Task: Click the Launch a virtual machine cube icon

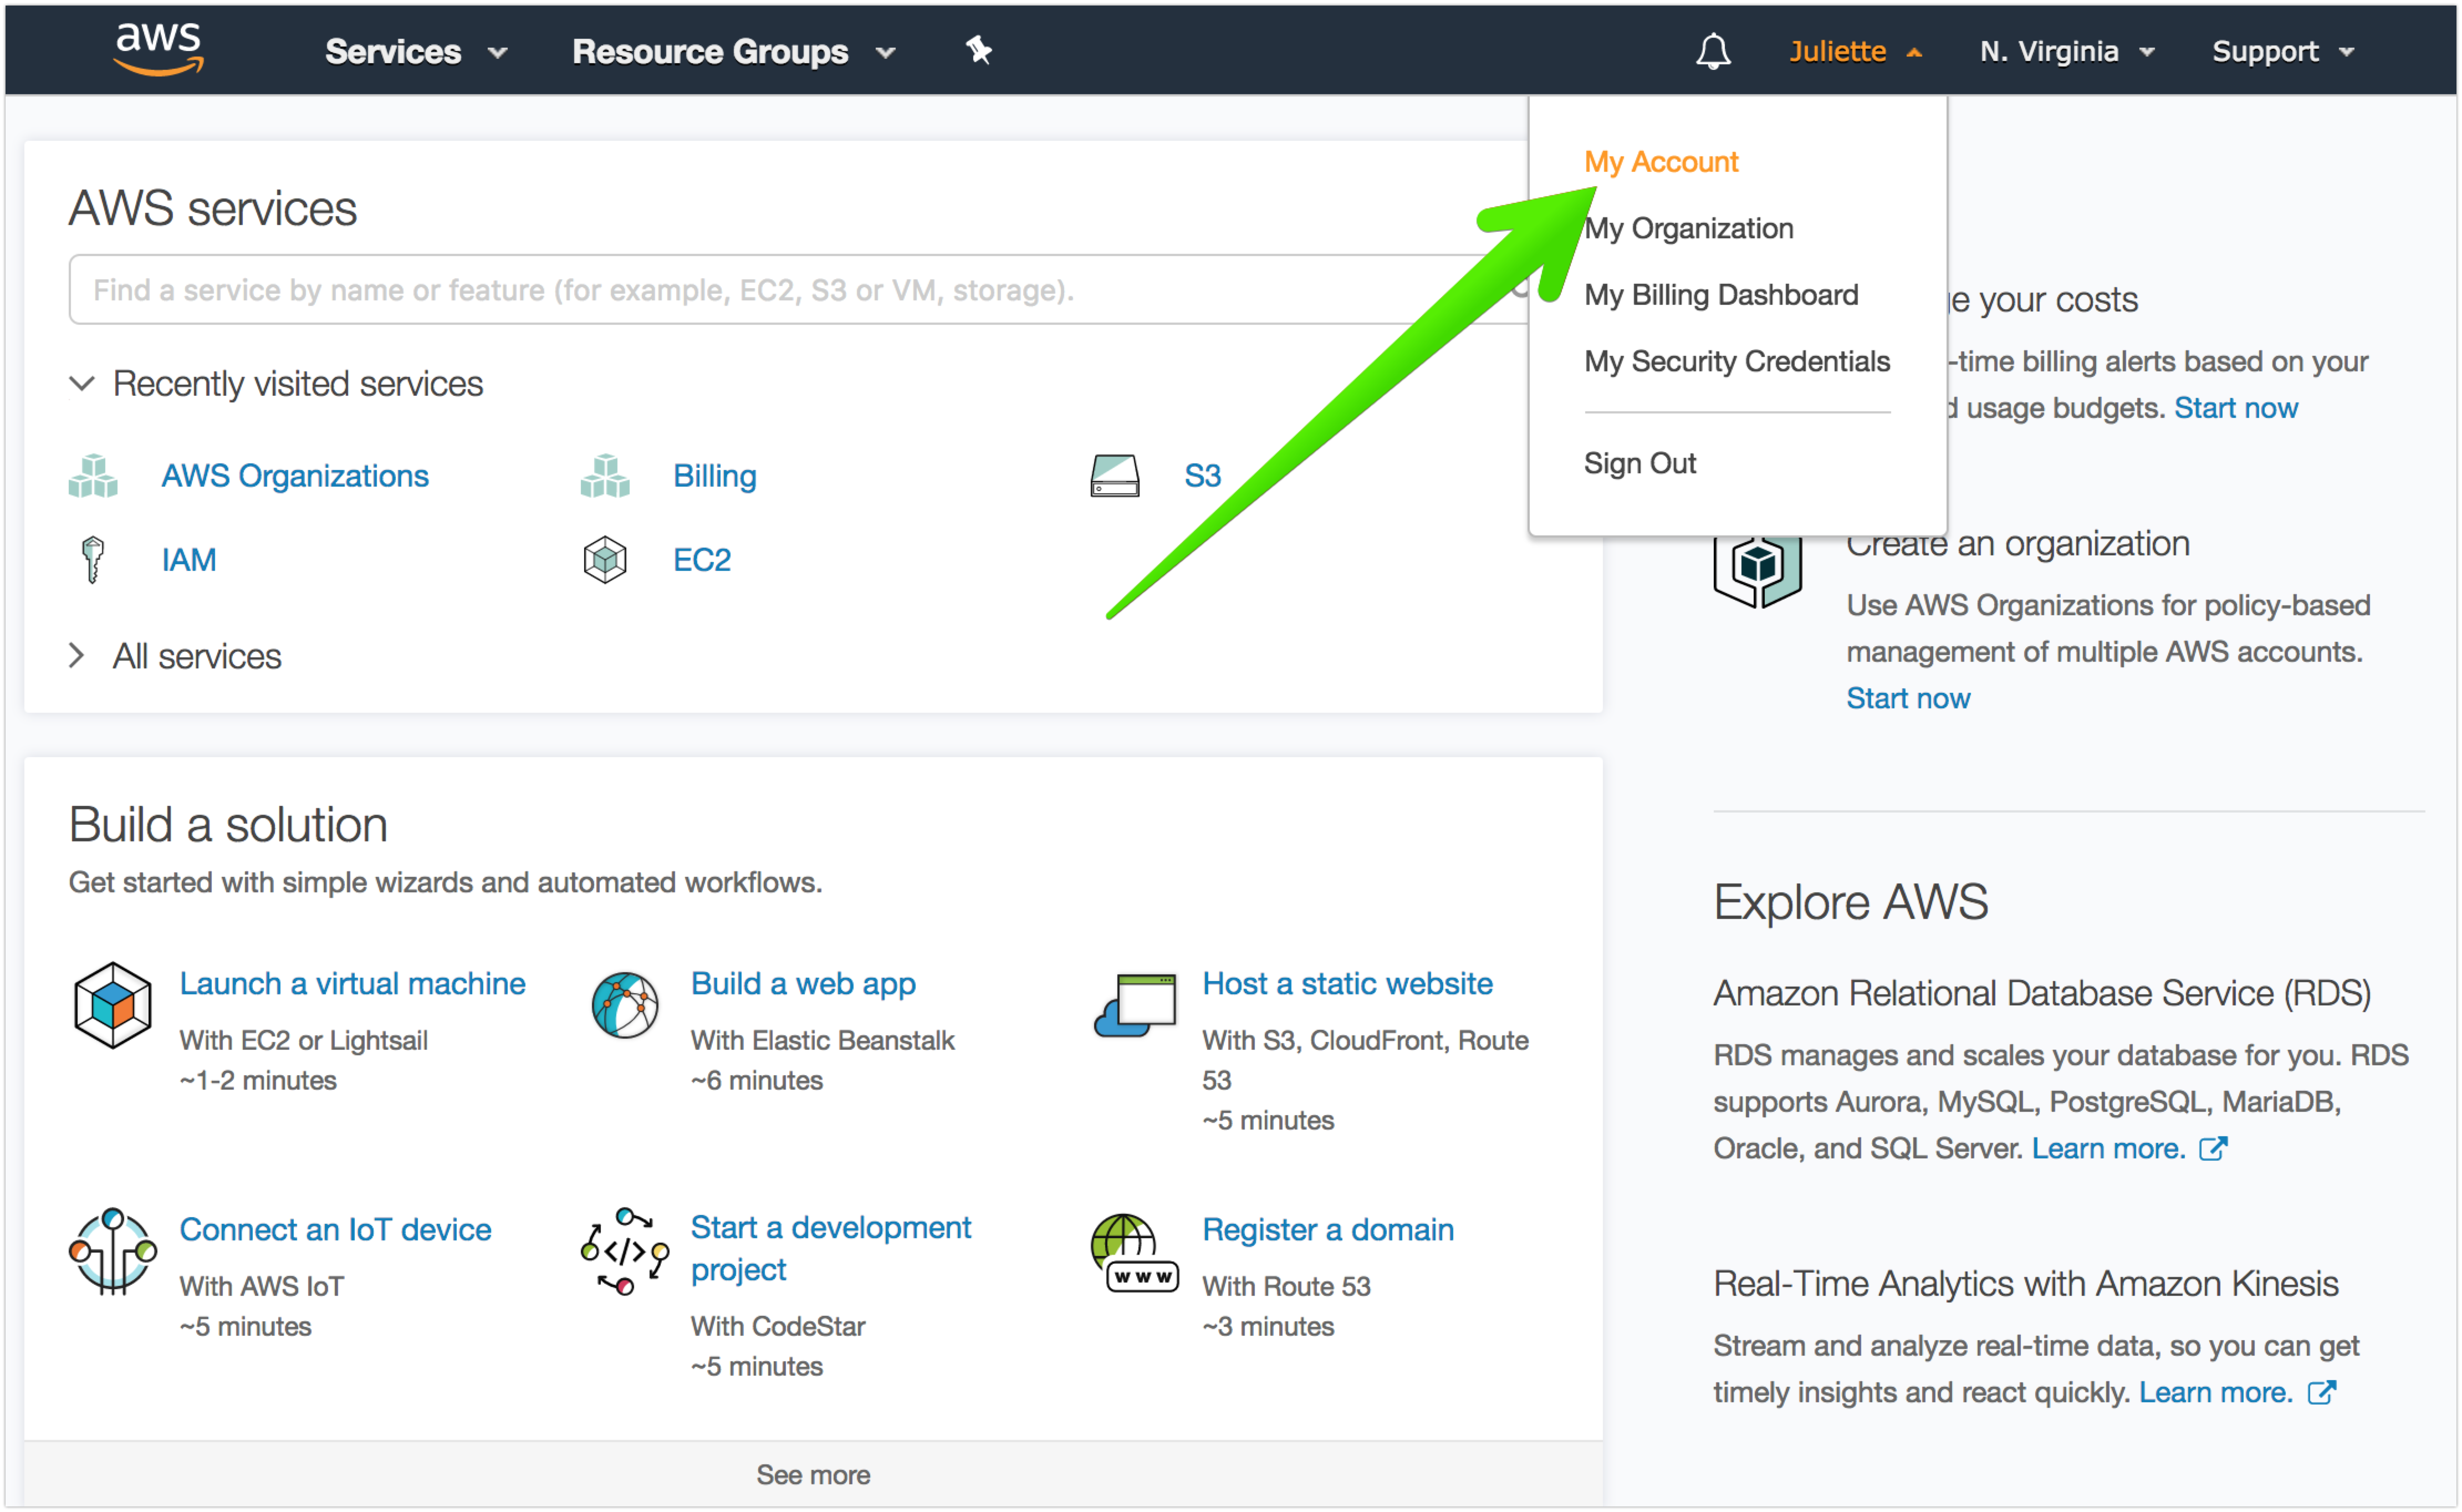Action: tap(113, 1005)
